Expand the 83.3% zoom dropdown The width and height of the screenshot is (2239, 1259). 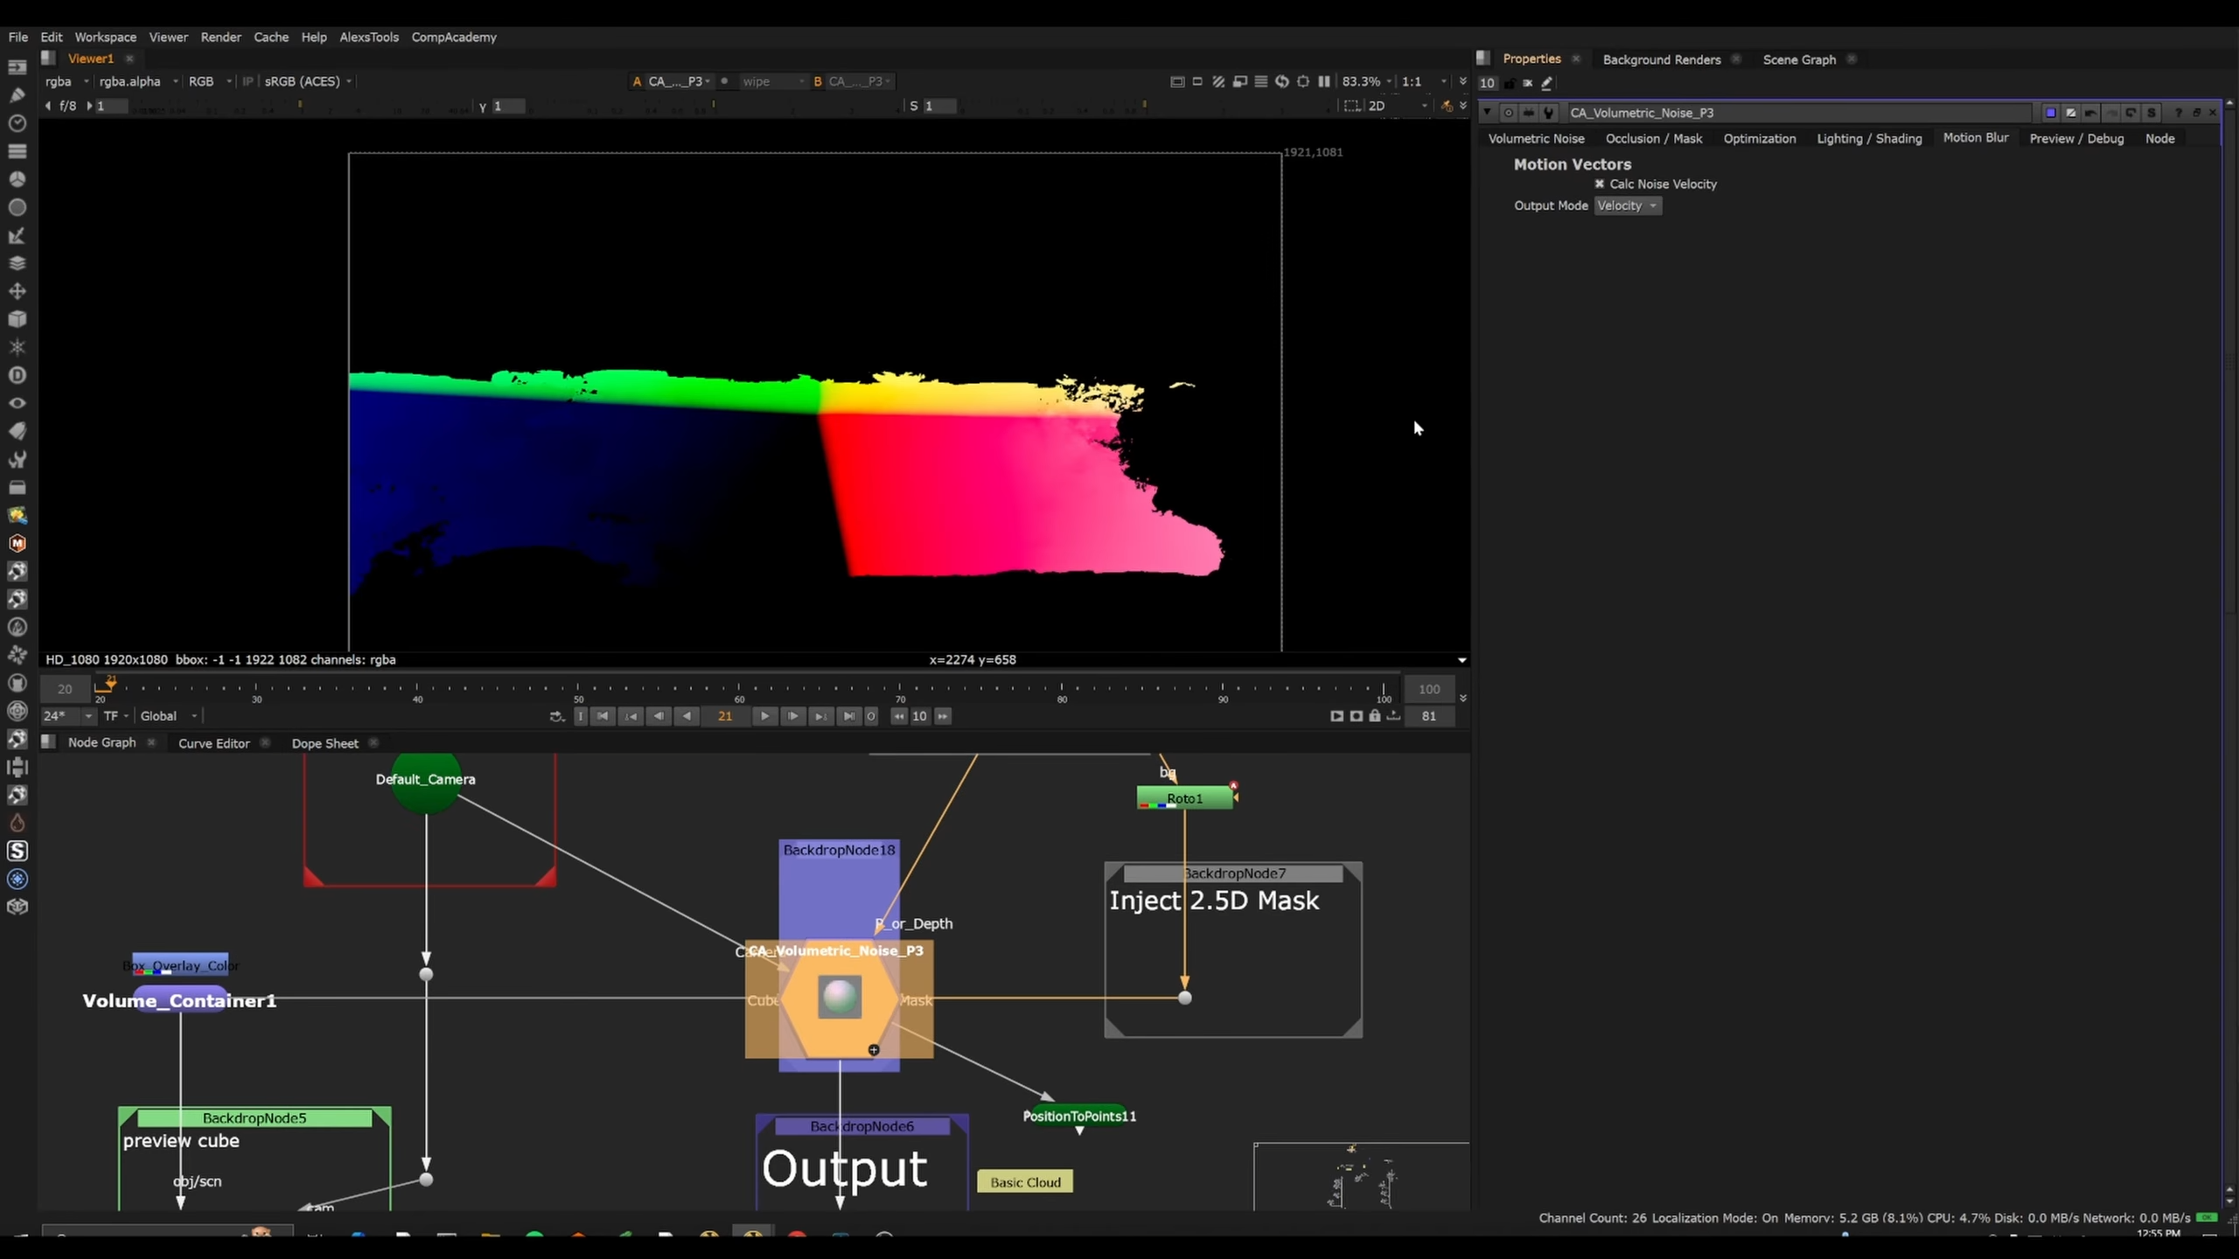1367,81
